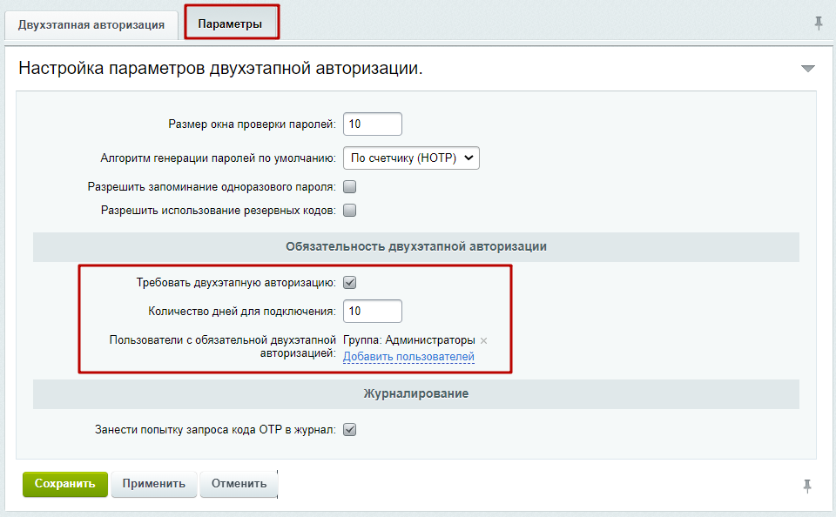Click the Отменить button
The image size is (836, 517).
click(x=238, y=484)
